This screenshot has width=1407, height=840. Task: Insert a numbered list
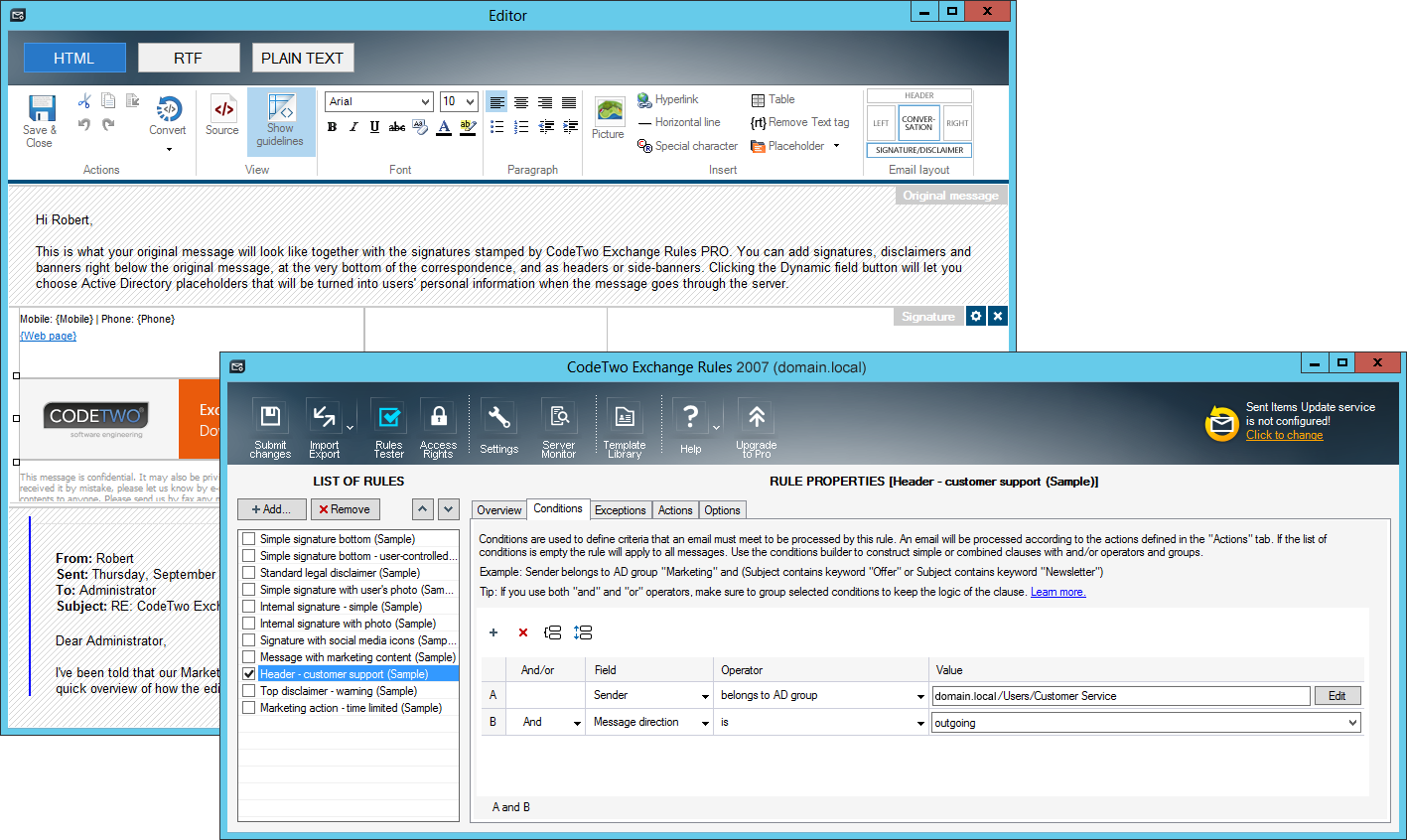pos(521,127)
